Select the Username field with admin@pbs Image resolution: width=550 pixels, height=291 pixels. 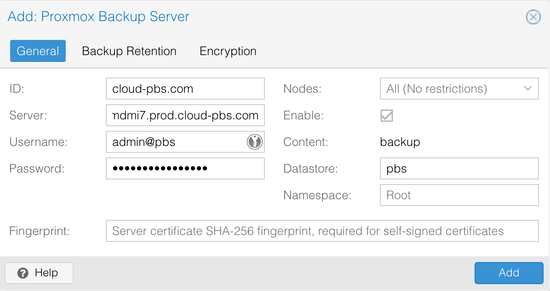coord(177,142)
